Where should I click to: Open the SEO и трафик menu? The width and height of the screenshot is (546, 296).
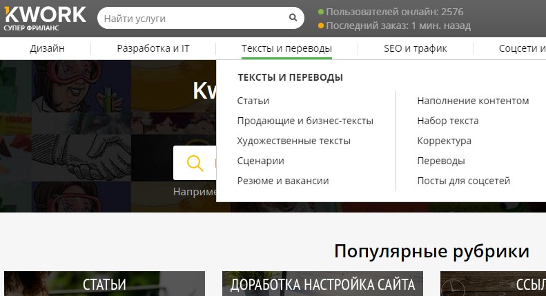click(x=416, y=48)
